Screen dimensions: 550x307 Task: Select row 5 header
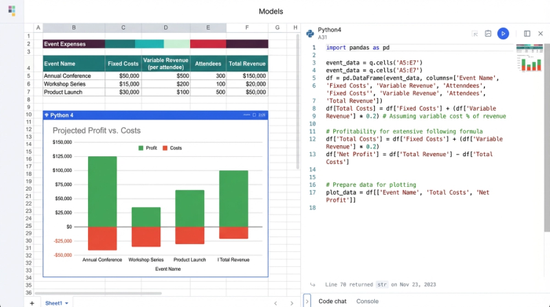click(29, 75)
